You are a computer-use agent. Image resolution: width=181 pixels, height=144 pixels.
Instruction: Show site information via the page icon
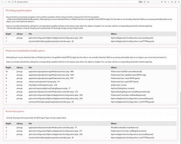pyautogui.click(x=15, y=2)
